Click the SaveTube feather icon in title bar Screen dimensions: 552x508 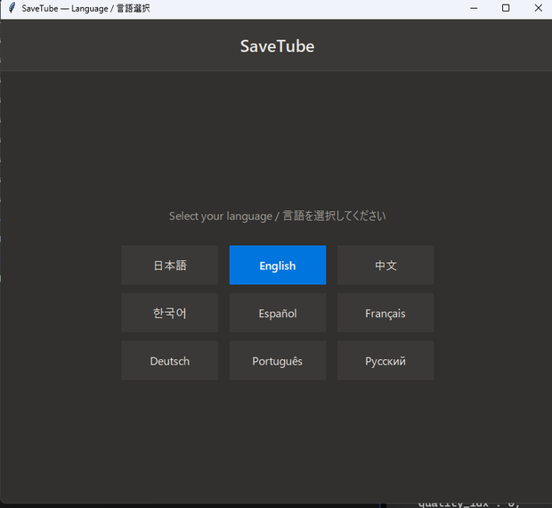(12, 8)
